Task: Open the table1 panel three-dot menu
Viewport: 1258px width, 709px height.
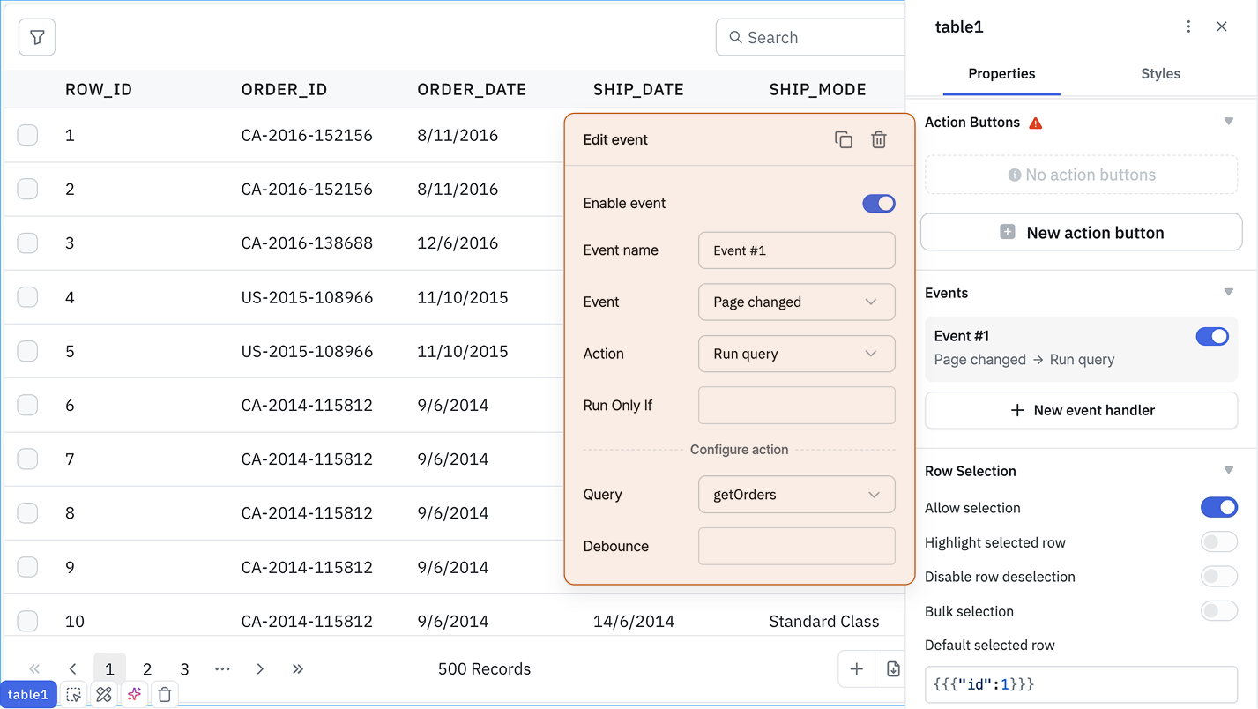Action: point(1188,26)
